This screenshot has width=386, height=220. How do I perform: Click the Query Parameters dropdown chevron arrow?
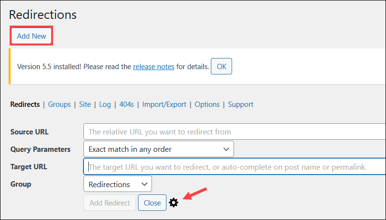pos(226,149)
